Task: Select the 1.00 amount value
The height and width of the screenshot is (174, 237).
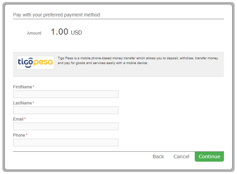Action: click(x=59, y=32)
